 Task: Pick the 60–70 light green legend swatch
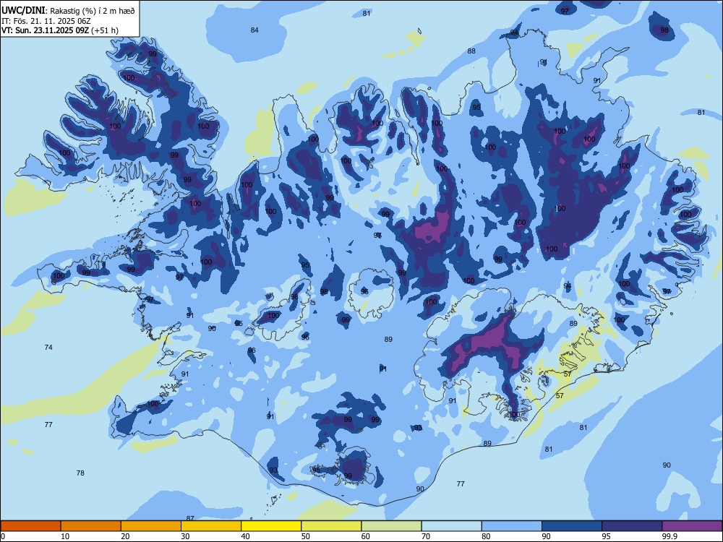click(x=391, y=526)
